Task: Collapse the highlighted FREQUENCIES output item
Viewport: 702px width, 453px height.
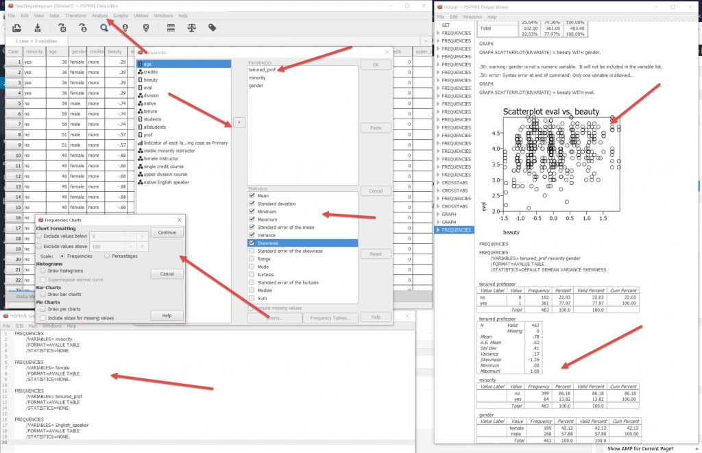Action: click(439, 230)
